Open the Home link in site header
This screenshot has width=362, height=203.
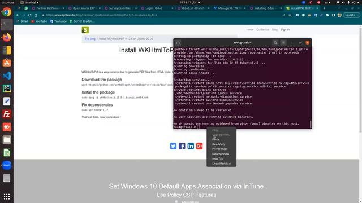coord(250,30)
